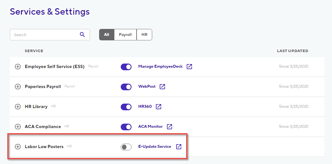Toggle the HR Library switch off
The width and height of the screenshot is (332, 164).
click(126, 107)
